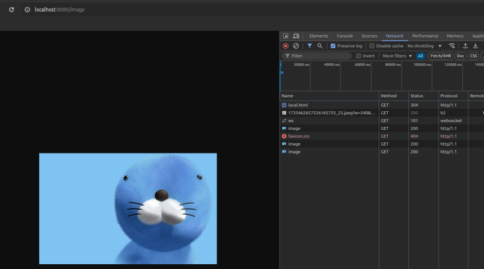
Task: Select the CSS request type filter
Action: tap(474, 56)
